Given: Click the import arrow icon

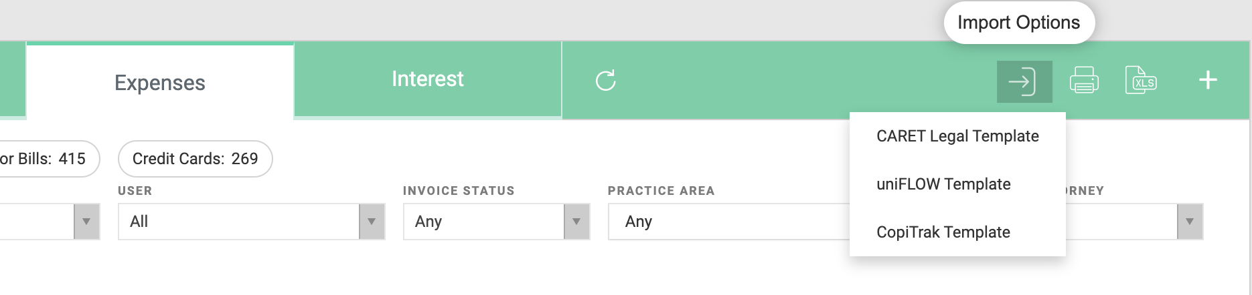Looking at the screenshot, I should click(x=1024, y=81).
